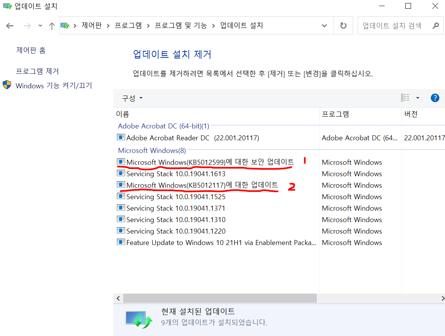Go up one folder level
The image size is (445, 336).
(52, 26)
